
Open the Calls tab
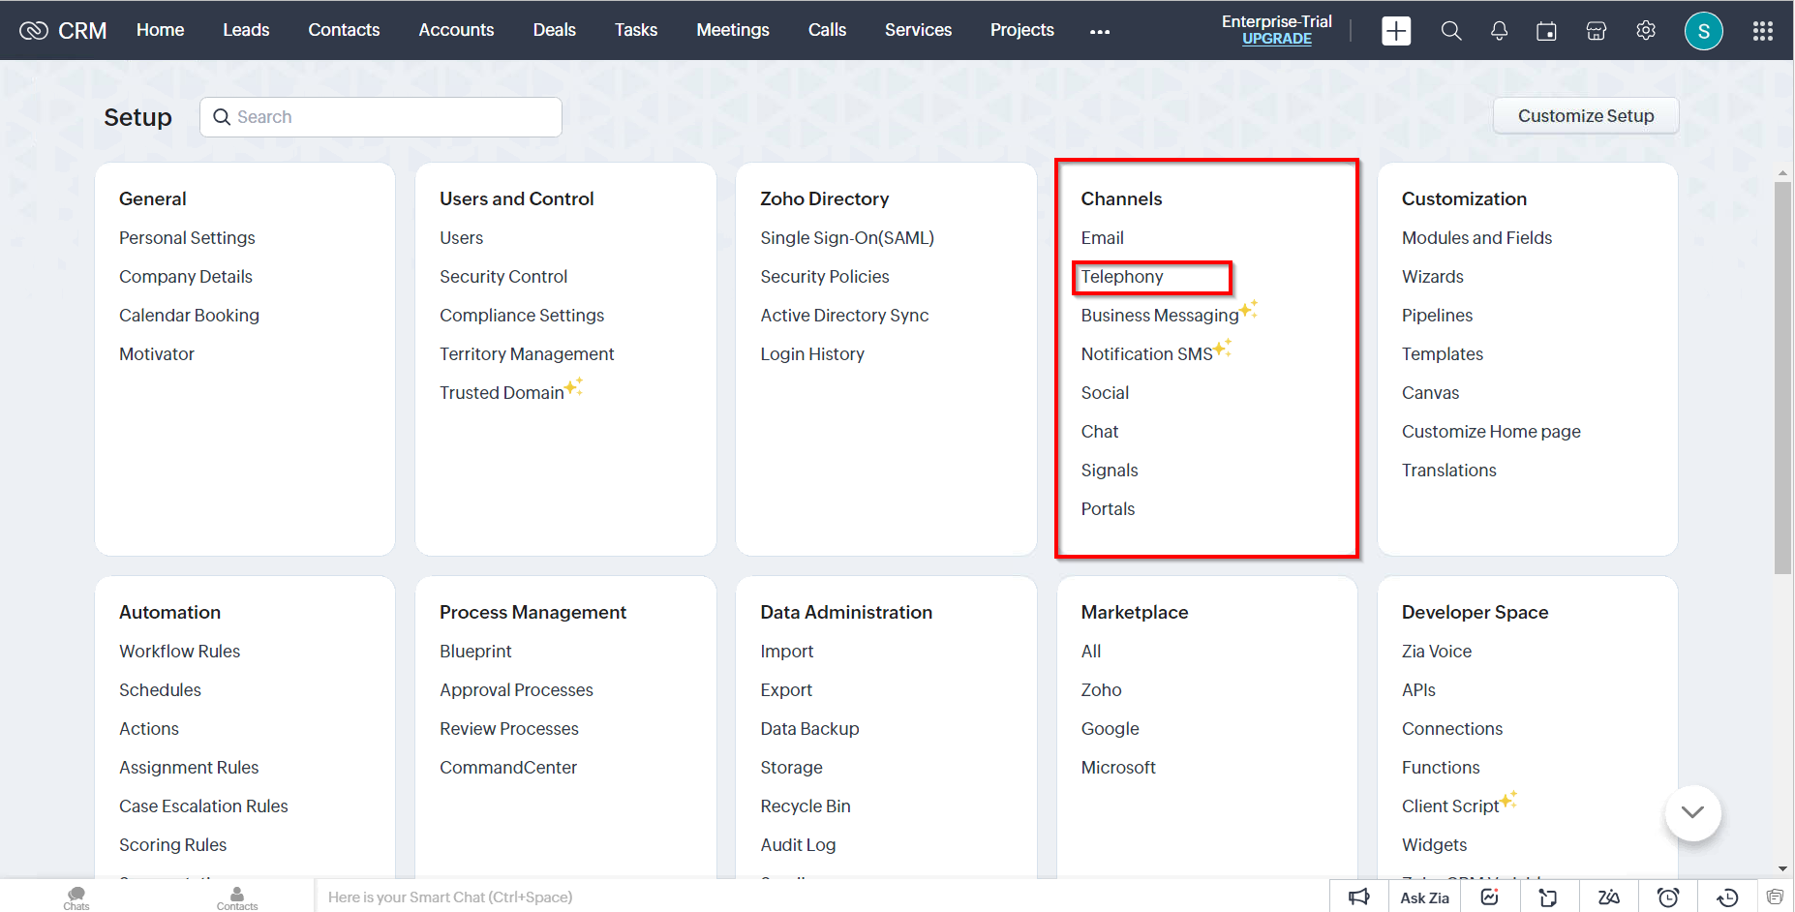(x=827, y=30)
